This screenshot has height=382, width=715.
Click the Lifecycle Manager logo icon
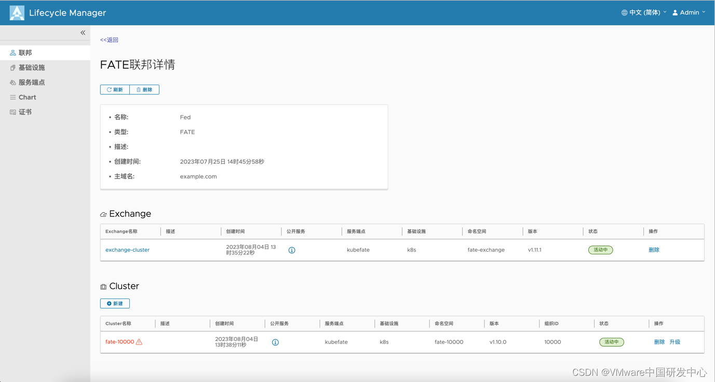point(17,12)
